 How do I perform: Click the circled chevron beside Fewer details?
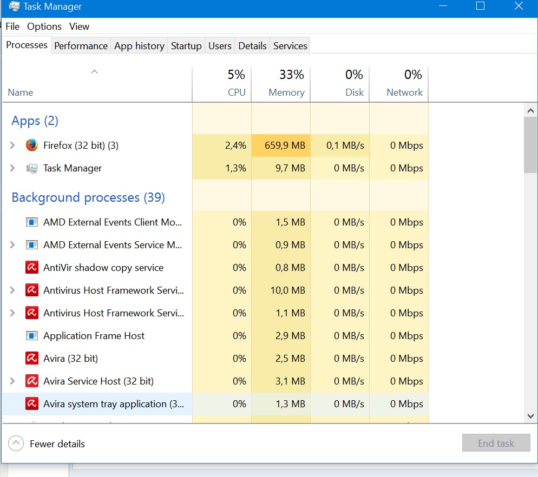tap(16, 443)
